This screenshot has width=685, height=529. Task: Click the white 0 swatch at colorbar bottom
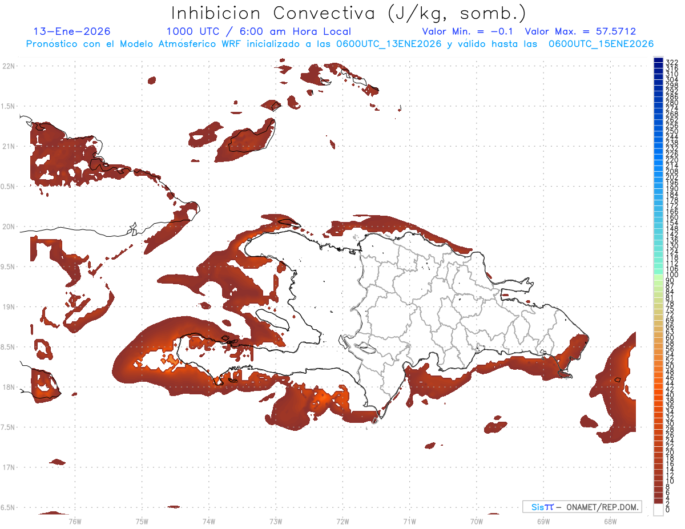[x=658, y=510]
